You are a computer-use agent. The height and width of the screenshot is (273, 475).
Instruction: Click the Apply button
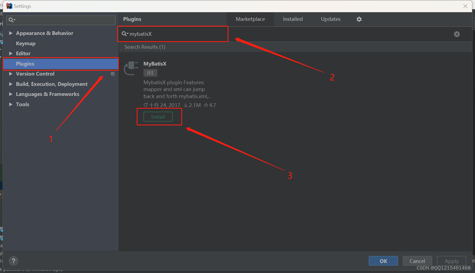click(451, 261)
